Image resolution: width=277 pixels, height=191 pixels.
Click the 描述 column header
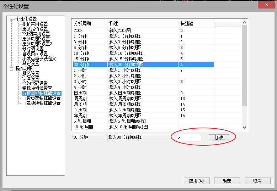(x=143, y=23)
